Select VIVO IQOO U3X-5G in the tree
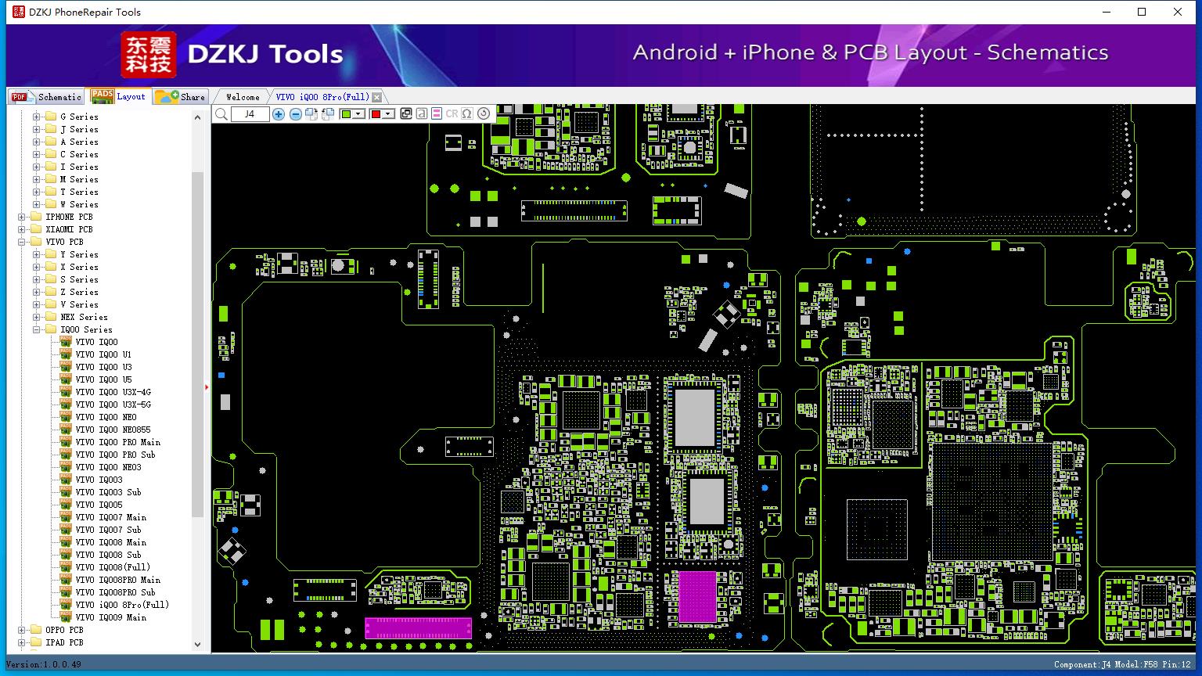 click(113, 405)
